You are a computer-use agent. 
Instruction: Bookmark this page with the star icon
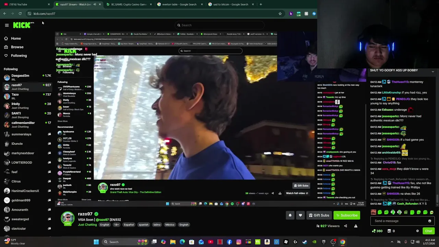tap(280, 14)
